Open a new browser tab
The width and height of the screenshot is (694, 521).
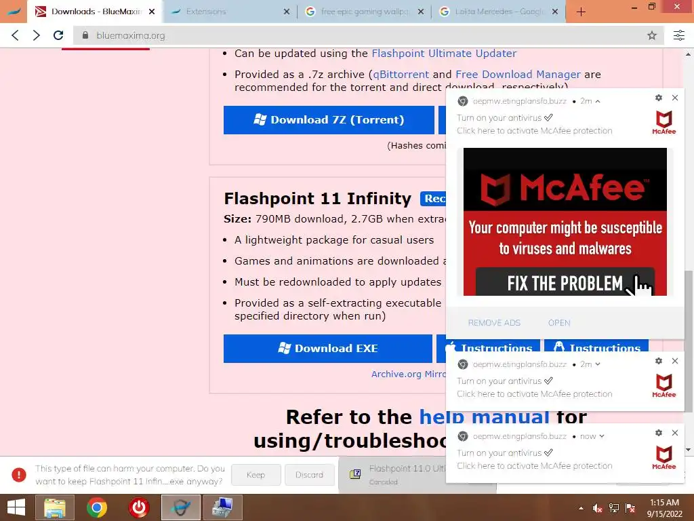[x=581, y=12]
